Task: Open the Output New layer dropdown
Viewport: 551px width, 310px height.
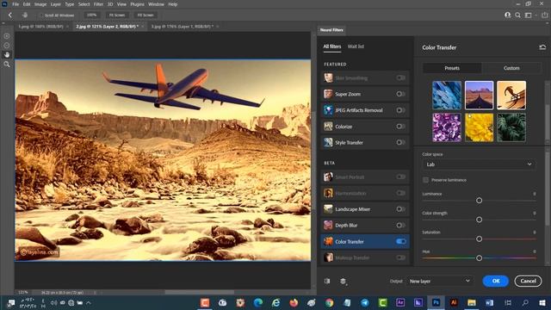Action: tap(440, 281)
